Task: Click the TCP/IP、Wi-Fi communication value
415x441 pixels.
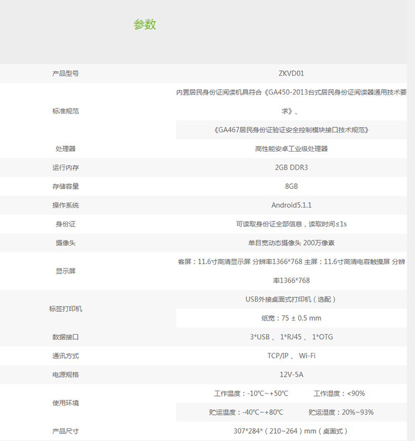Action: pos(291,356)
